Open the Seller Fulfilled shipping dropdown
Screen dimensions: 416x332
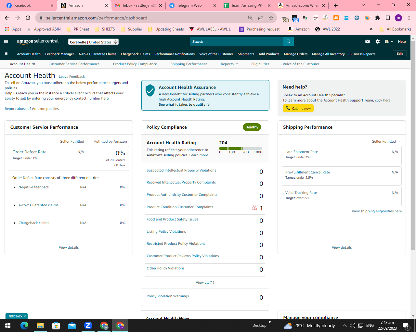click(x=386, y=141)
